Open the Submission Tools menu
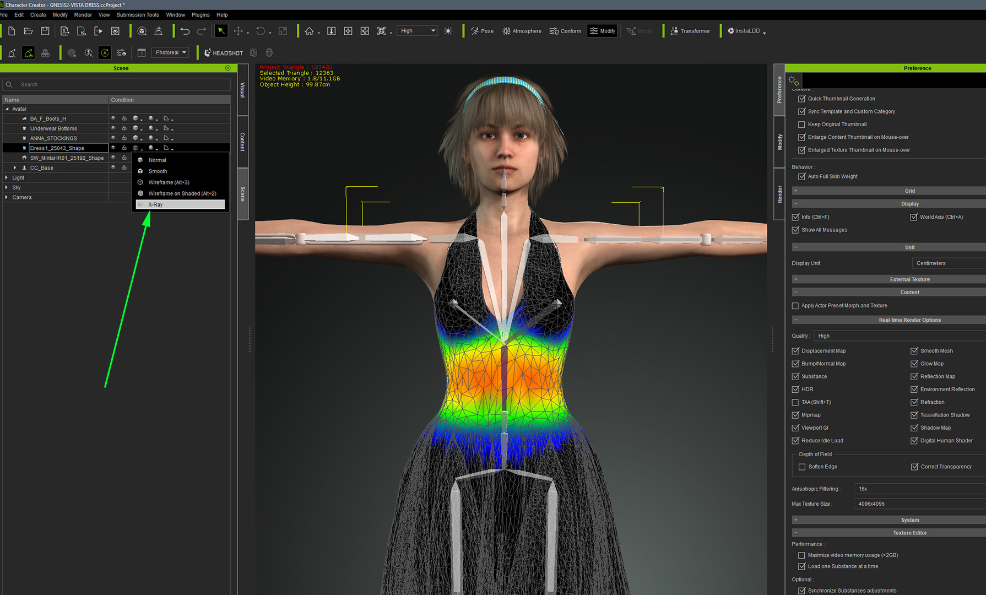This screenshot has height=595, width=986. point(138,15)
